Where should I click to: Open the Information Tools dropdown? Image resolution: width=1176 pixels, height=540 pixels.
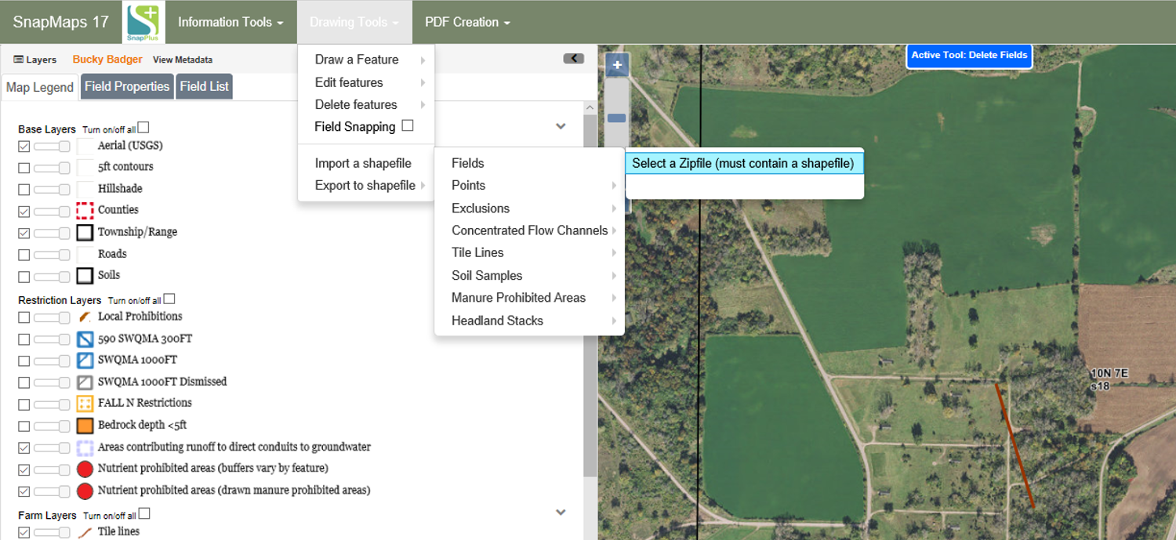tap(230, 22)
